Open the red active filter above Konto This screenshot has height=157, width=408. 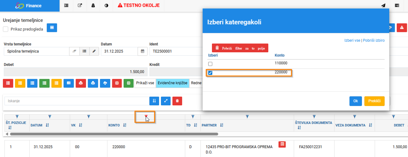[146, 116]
